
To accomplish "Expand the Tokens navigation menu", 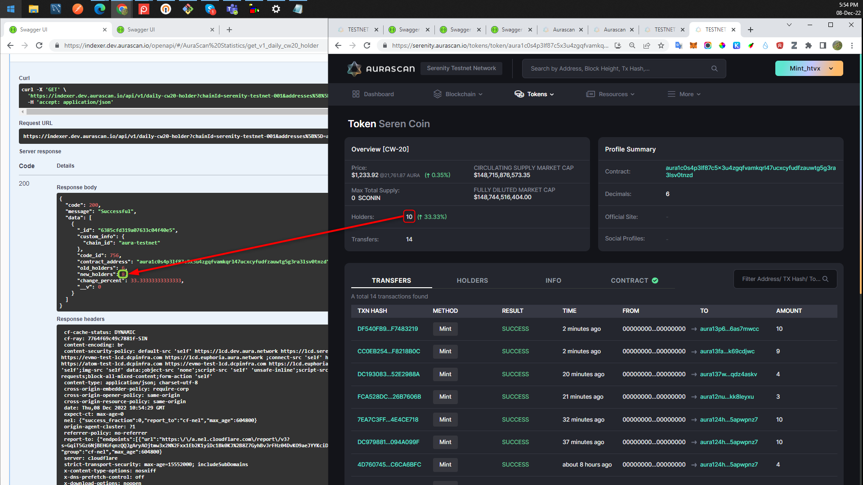I will pyautogui.click(x=534, y=94).
